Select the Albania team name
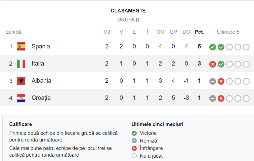The height and width of the screenshot is (161, 254). [41, 81]
